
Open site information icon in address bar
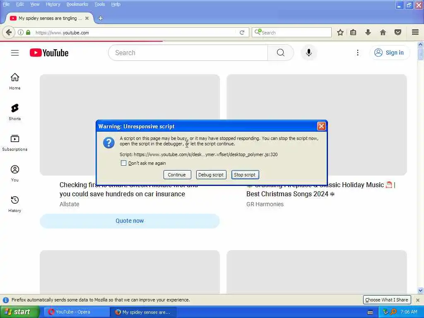pyautogui.click(x=21, y=32)
